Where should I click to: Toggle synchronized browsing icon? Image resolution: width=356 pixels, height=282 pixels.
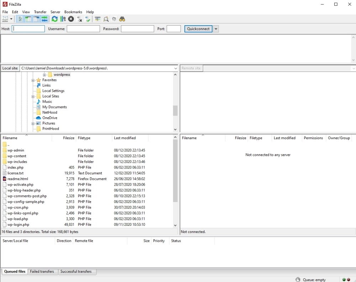(114, 19)
